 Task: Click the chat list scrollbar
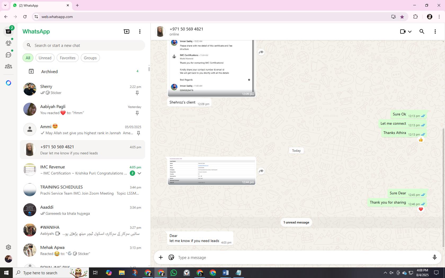(x=149, y=69)
